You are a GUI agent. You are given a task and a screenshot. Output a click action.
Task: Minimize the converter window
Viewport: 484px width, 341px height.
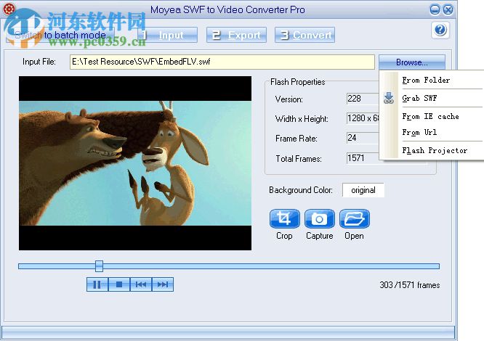coord(435,10)
